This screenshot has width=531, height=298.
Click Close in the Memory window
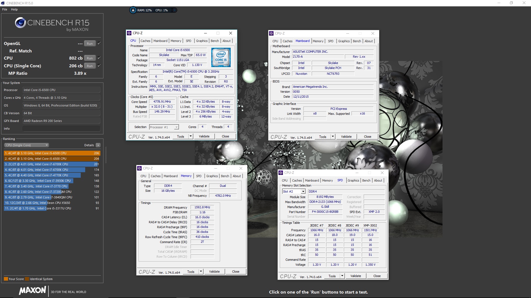(x=236, y=272)
